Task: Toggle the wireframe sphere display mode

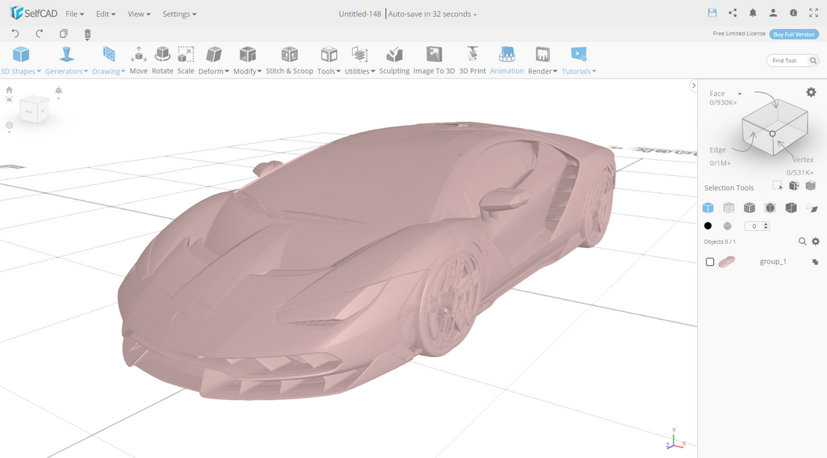Action: tap(728, 226)
